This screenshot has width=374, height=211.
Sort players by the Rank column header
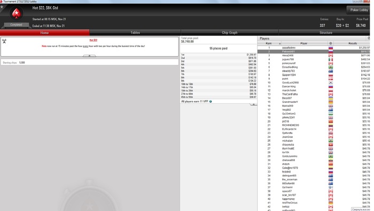[269, 43]
